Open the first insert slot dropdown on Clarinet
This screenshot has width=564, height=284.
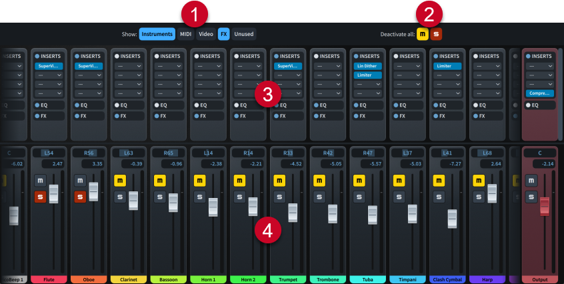tap(130, 67)
